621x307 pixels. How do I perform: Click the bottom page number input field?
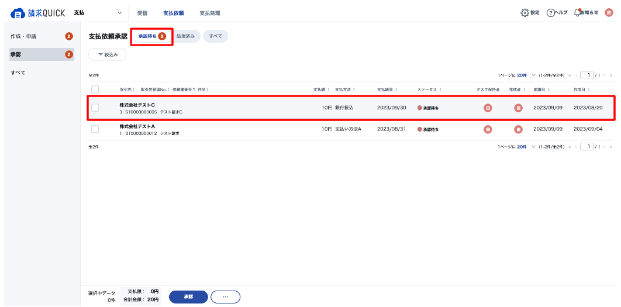[x=586, y=147]
